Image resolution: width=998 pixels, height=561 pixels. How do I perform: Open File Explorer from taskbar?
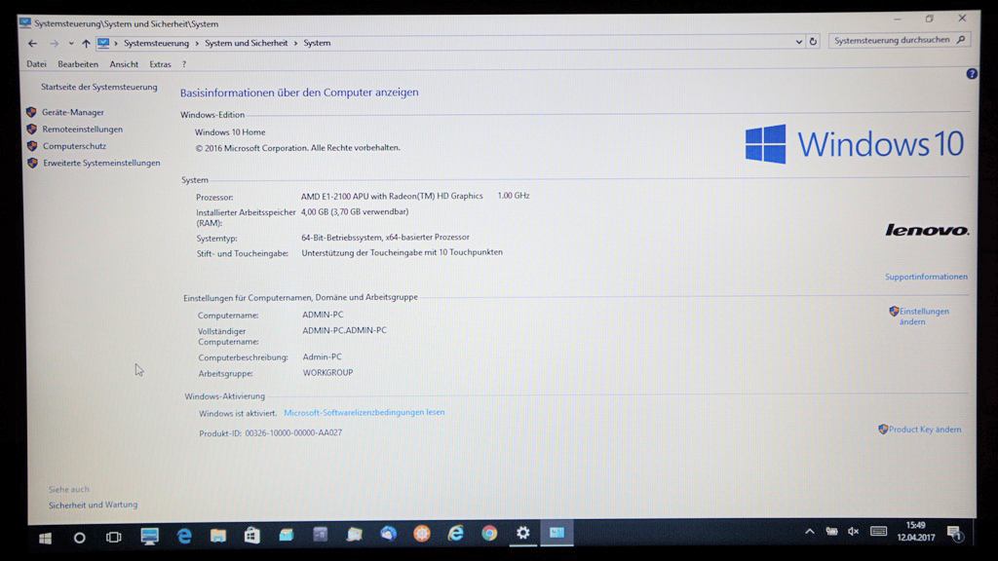click(x=218, y=536)
